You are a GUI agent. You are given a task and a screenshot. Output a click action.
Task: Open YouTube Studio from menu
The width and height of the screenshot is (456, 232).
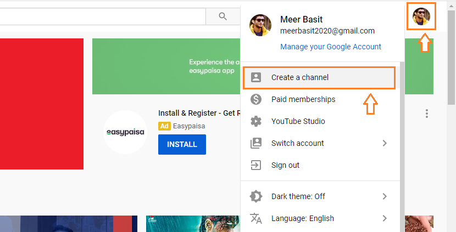[x=320, y=121]
